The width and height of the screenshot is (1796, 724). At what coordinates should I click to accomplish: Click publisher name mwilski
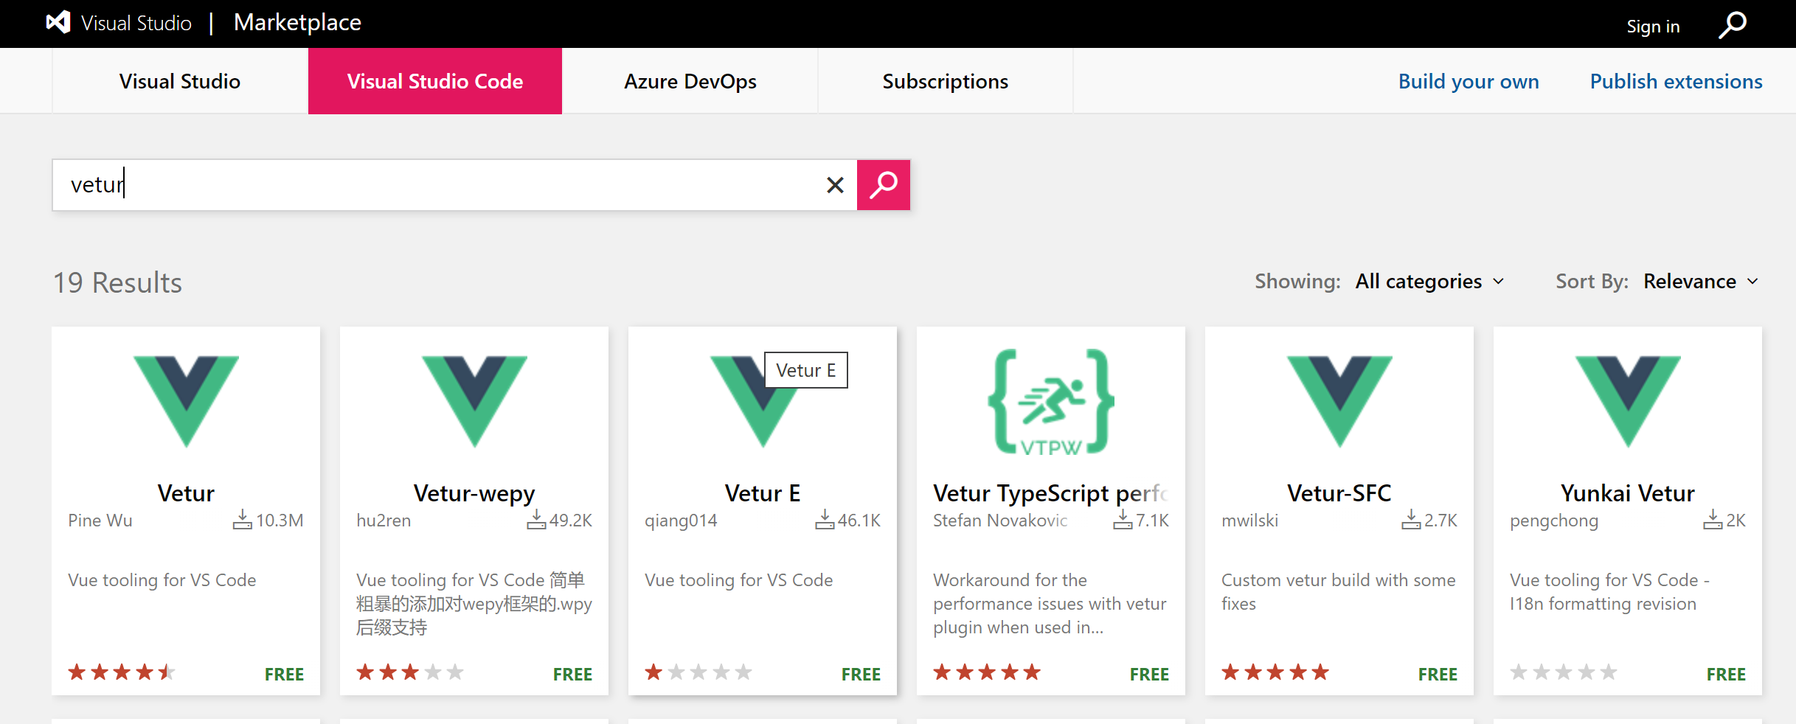[x=1249, y=521]
